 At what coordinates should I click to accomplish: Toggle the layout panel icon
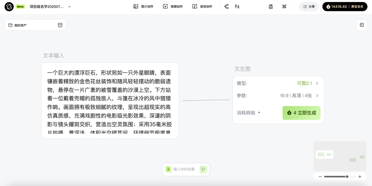click(x=362, y=25)
